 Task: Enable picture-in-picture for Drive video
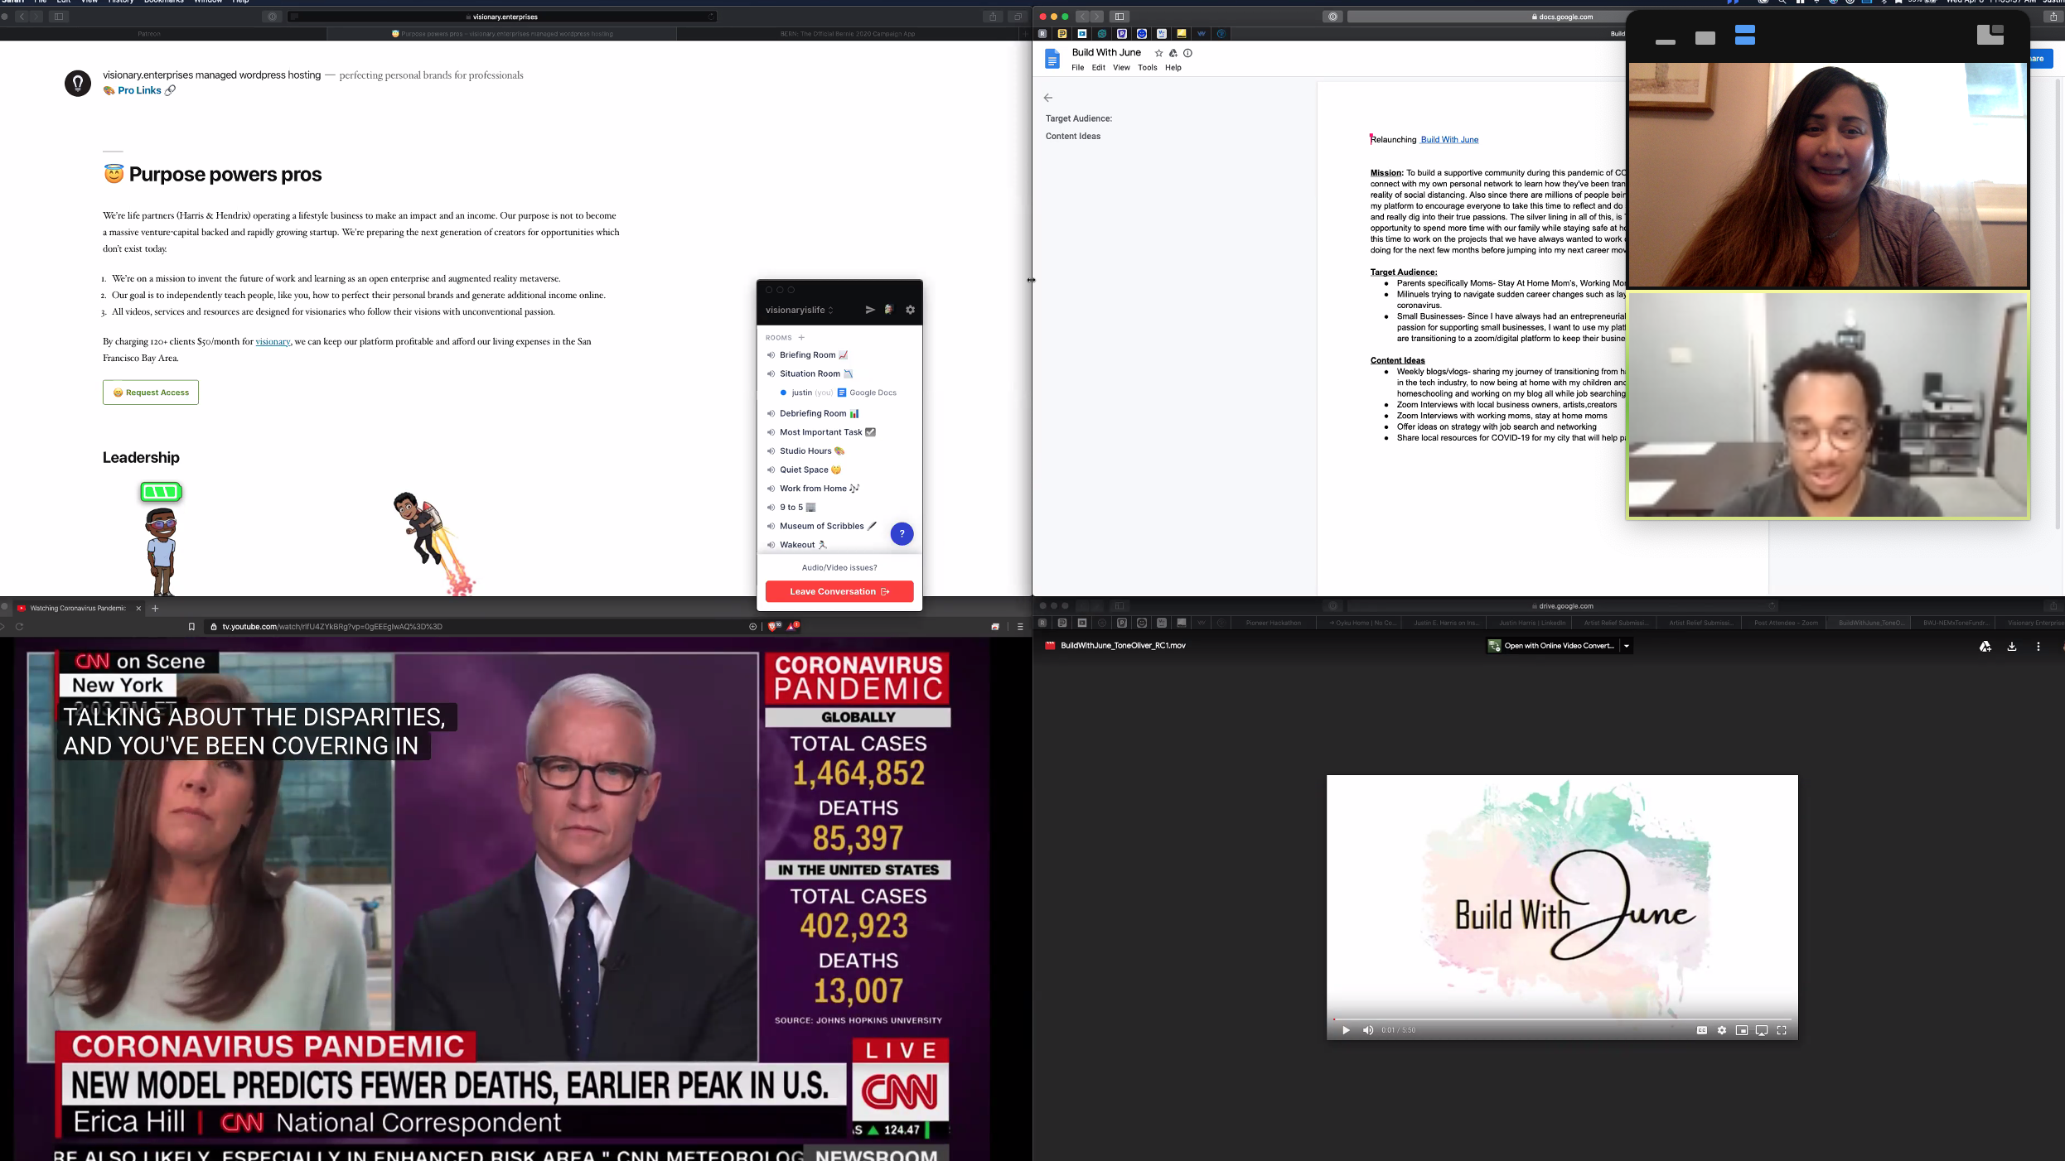point(1742,1030)
